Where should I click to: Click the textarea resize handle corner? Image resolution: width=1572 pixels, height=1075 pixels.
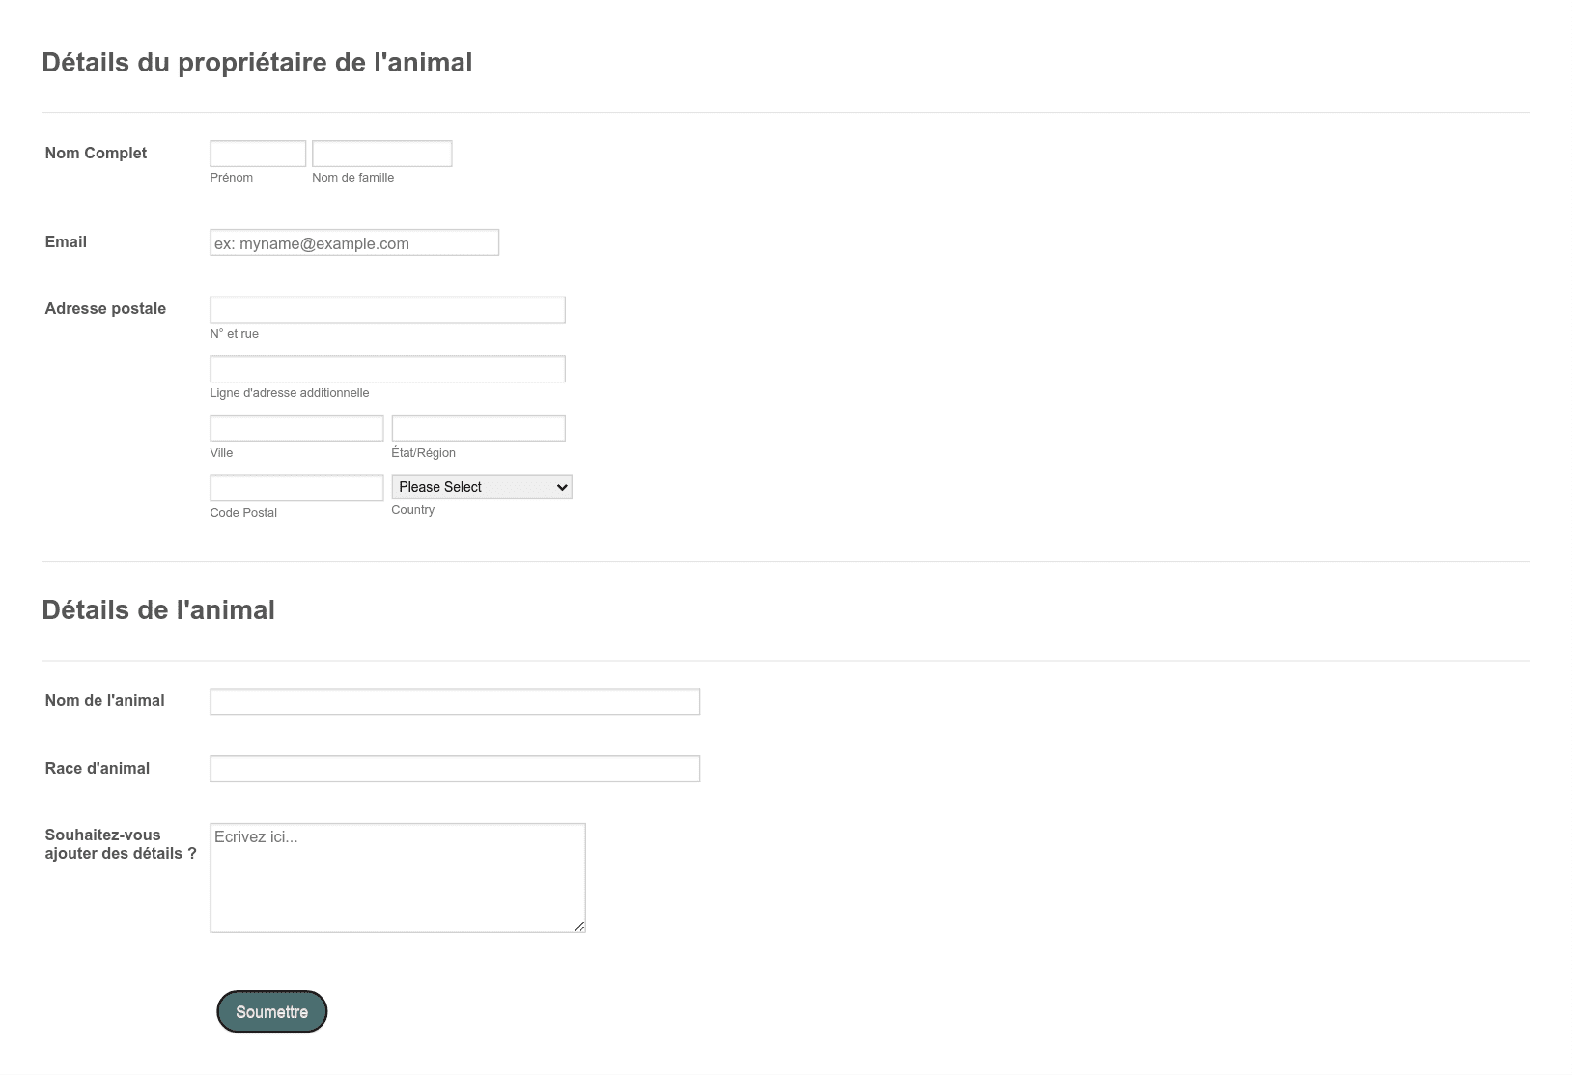click(x=579, y=926)
